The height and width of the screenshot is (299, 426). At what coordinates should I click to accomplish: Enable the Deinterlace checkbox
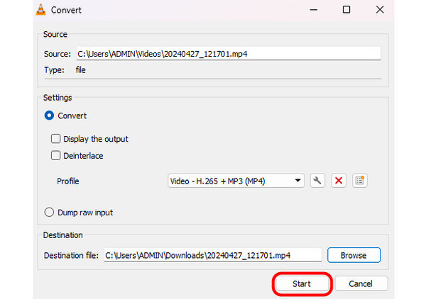coord(55,156)
